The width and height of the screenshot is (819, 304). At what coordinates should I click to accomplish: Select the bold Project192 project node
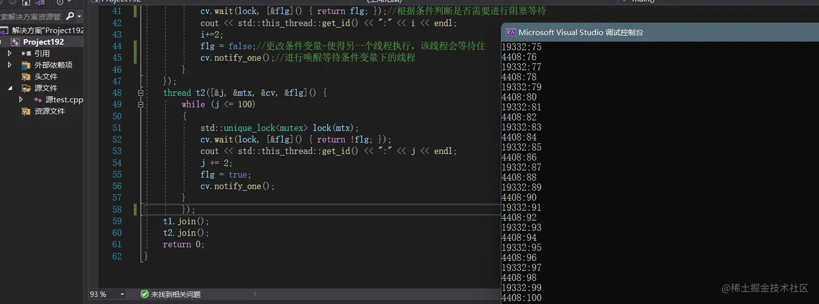click(43, 42)
